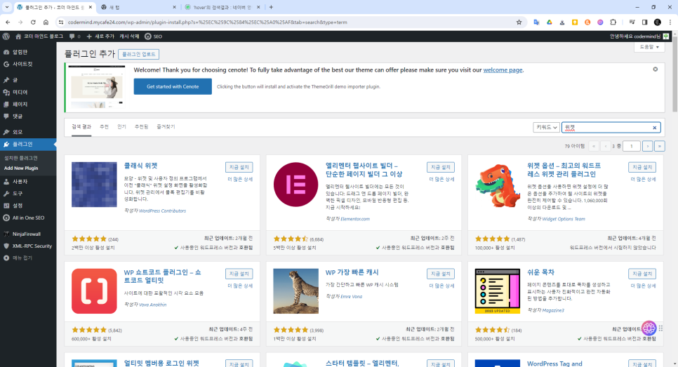
Task: Click the SEO admin bar item
Action: click(154, 36)
